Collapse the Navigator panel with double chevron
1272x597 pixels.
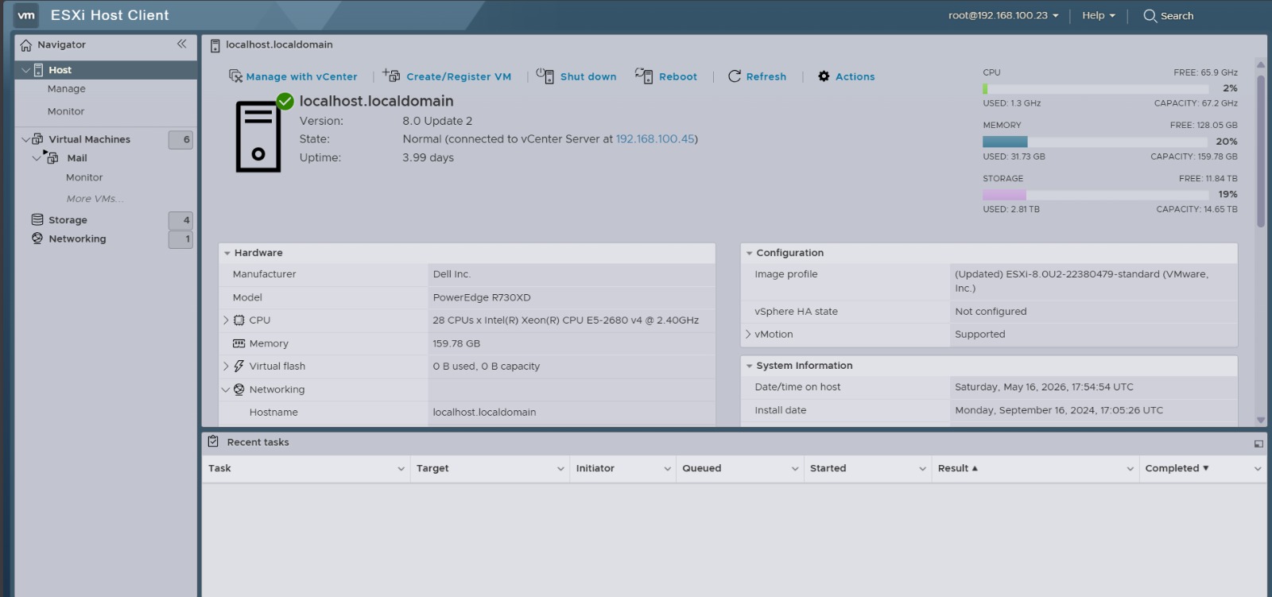(182, 45)
